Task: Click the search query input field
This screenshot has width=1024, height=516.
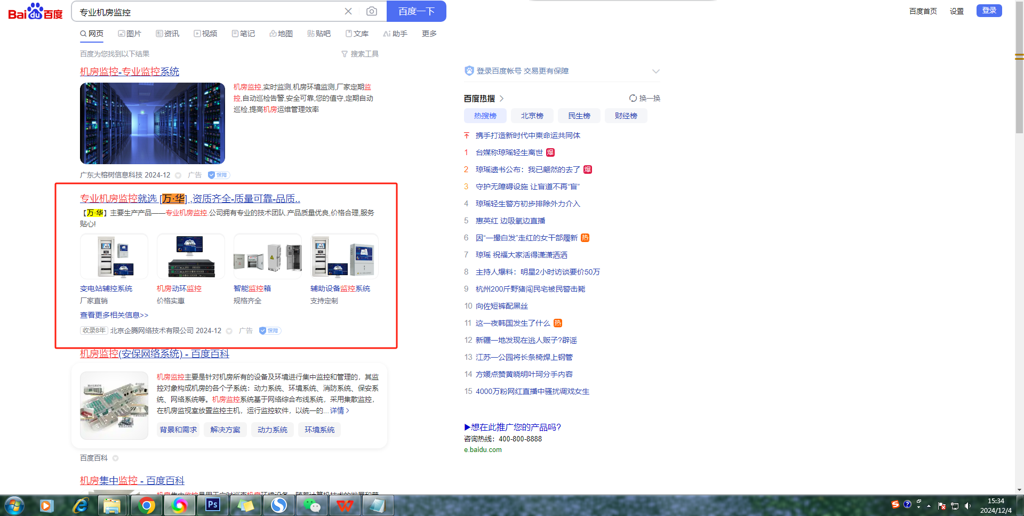Action: [208, 11]
